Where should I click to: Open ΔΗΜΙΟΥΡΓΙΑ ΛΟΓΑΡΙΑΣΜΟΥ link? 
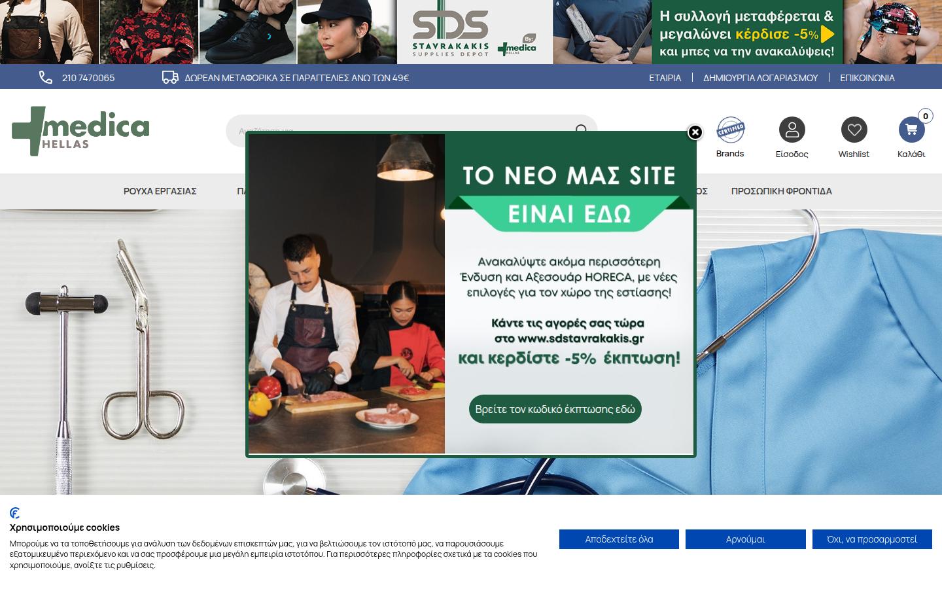pyautogui.click(x=760, y=78)
